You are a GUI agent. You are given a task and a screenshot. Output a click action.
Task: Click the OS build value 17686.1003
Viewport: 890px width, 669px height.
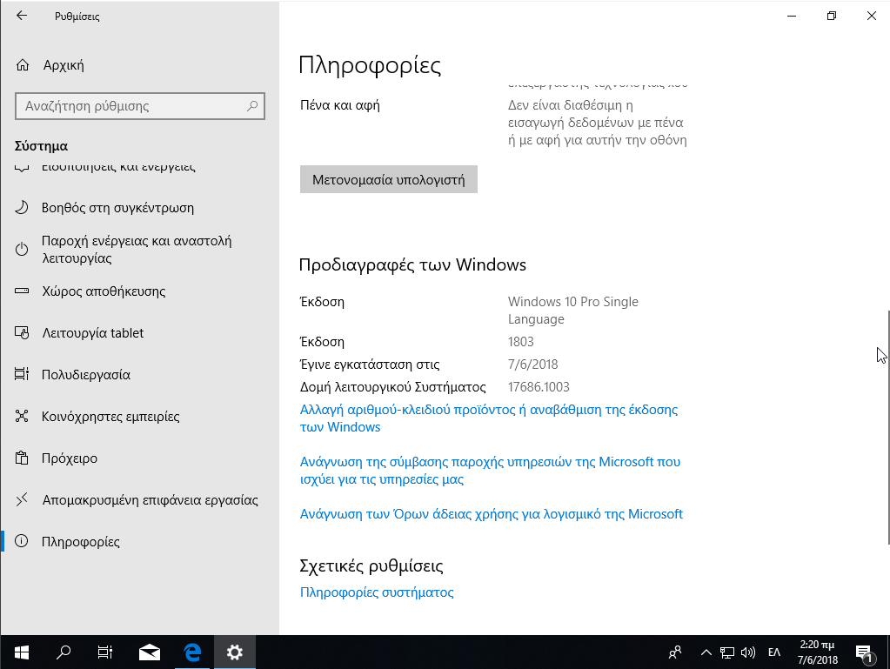(538, 387)
